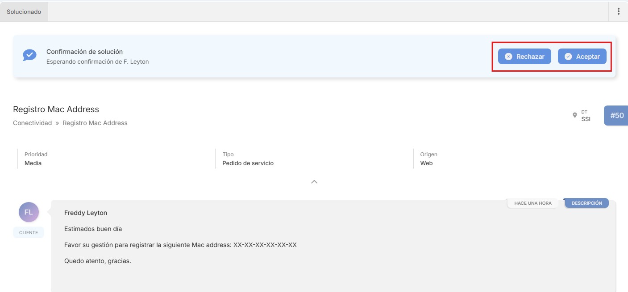Open the three-dot options menu

point(618,12)
